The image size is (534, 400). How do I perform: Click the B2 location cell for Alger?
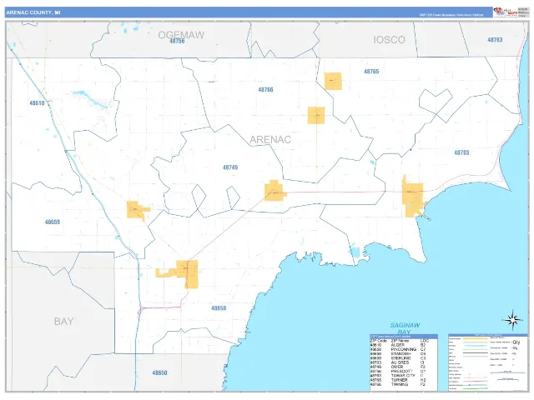[x=423, y=345]
